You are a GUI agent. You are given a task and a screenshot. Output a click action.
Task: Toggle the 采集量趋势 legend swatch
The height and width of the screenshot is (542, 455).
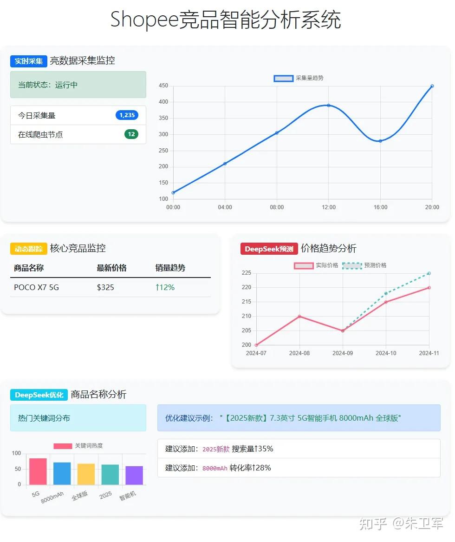pos(283,79)
